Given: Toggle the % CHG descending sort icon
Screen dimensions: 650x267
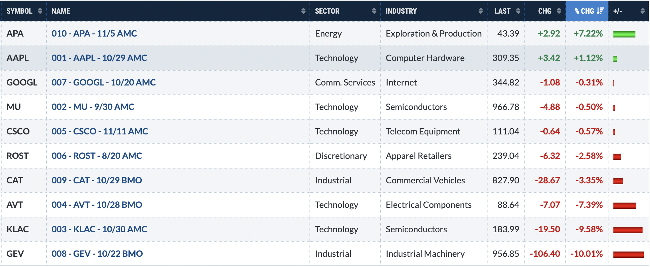Looking at the screenshot, I should click(600, 11).
